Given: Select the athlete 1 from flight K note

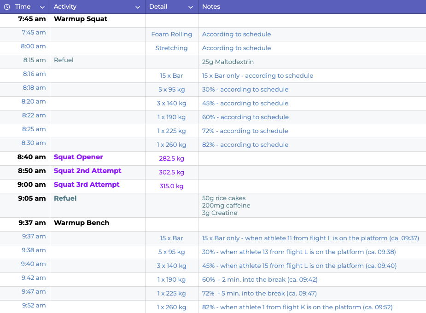Looking at the screenshot, I should [x=297, y=307].
